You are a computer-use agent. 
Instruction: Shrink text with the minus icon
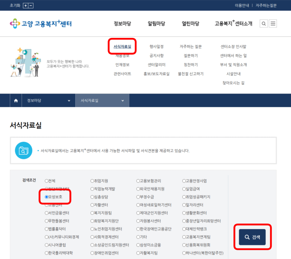[30, 5]
